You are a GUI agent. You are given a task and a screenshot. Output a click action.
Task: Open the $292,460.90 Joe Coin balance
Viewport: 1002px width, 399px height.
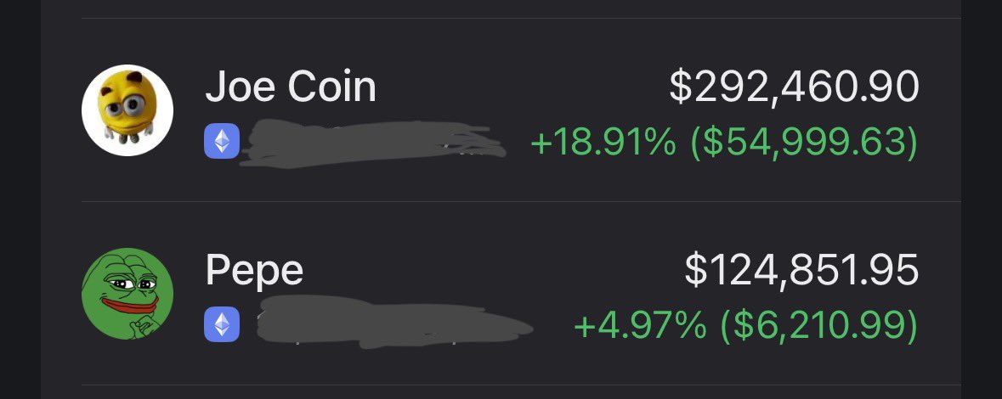[795, 87]
